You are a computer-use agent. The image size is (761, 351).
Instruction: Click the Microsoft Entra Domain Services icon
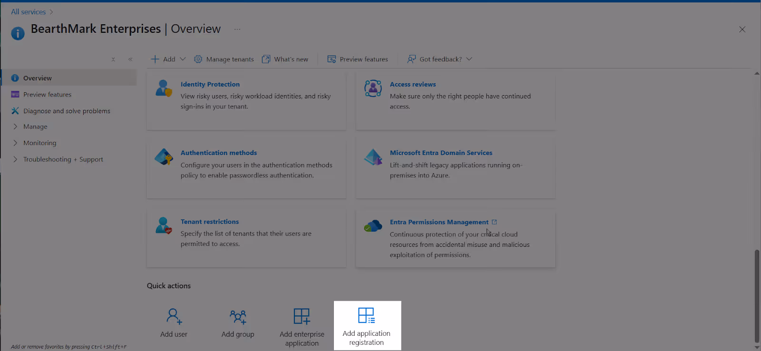click(x=373, y=157)
